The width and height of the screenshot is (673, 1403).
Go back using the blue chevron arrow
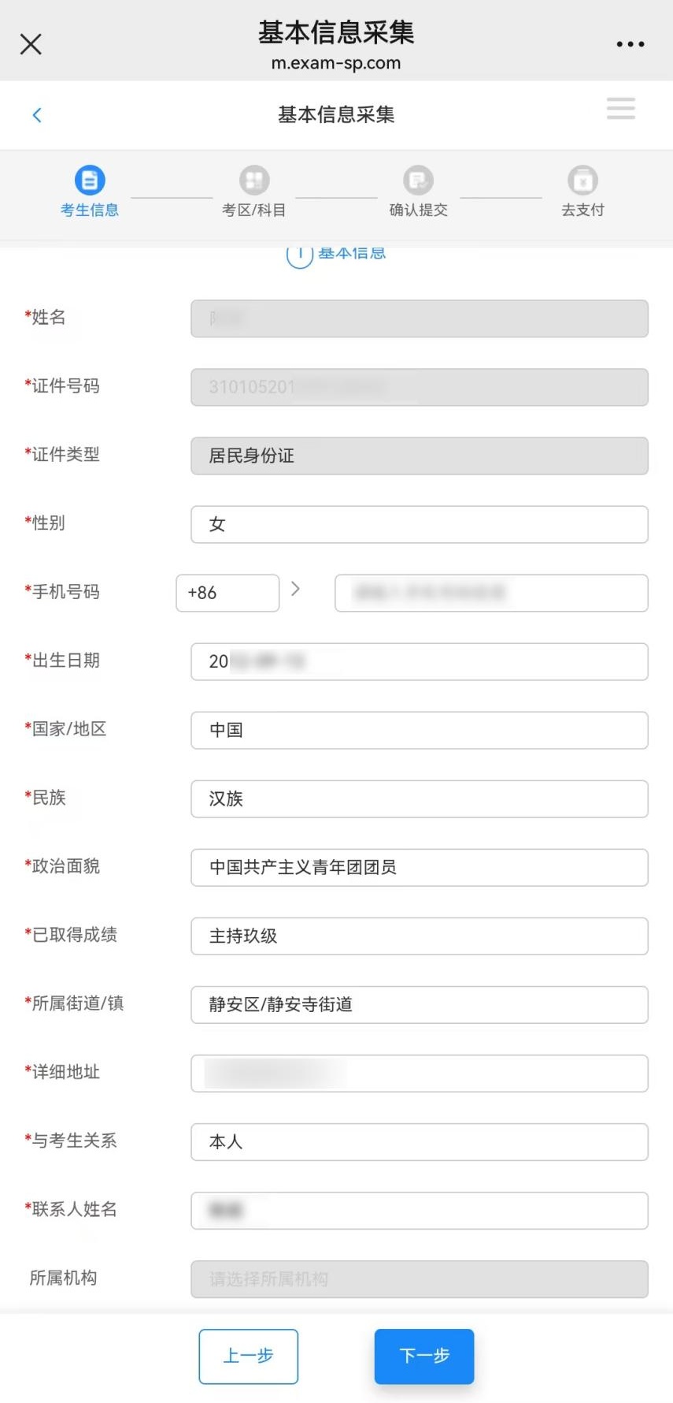tap(37, 115)
